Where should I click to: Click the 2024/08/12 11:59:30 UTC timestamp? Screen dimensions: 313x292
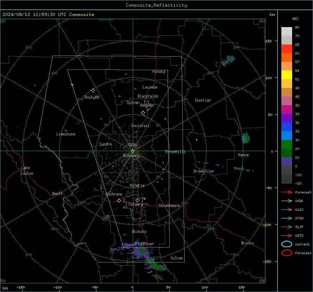(x=48, y=15)
